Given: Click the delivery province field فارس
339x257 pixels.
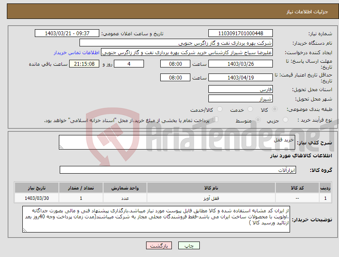Looking at the screenshot, I should coord(241,89).
